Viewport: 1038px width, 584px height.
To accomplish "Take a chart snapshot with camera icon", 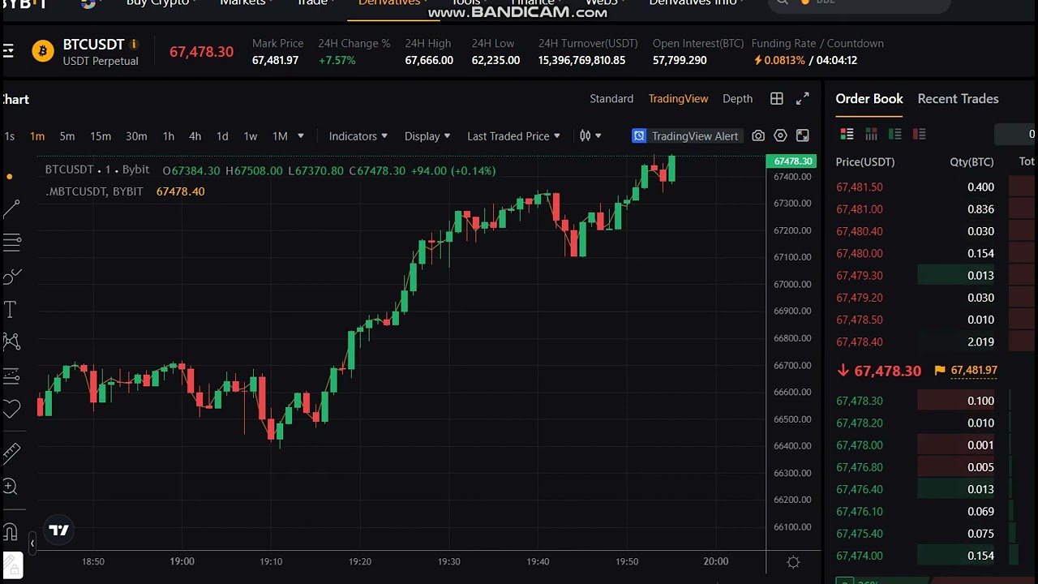I will click(x=758, y=135).
